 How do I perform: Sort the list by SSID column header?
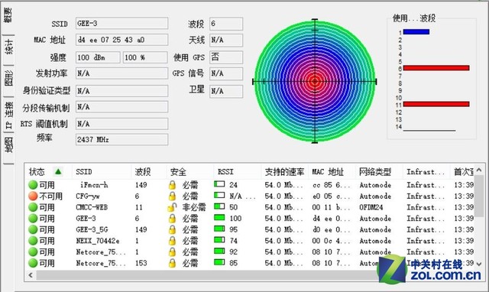(102, 171)
